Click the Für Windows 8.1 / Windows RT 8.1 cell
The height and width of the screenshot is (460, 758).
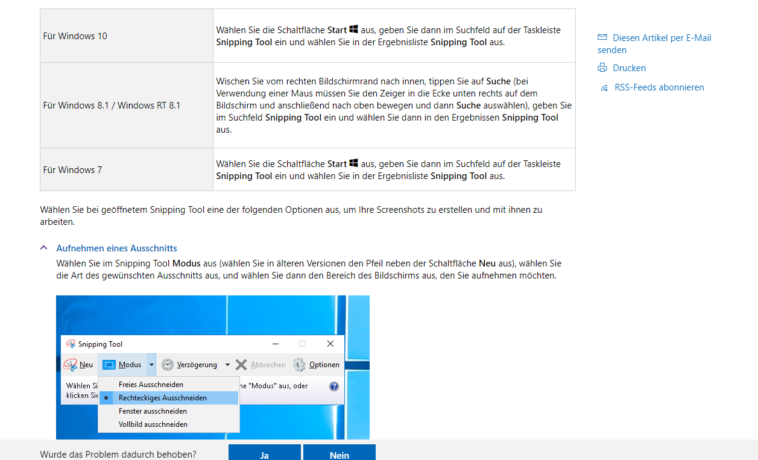[x=127, y=106]
